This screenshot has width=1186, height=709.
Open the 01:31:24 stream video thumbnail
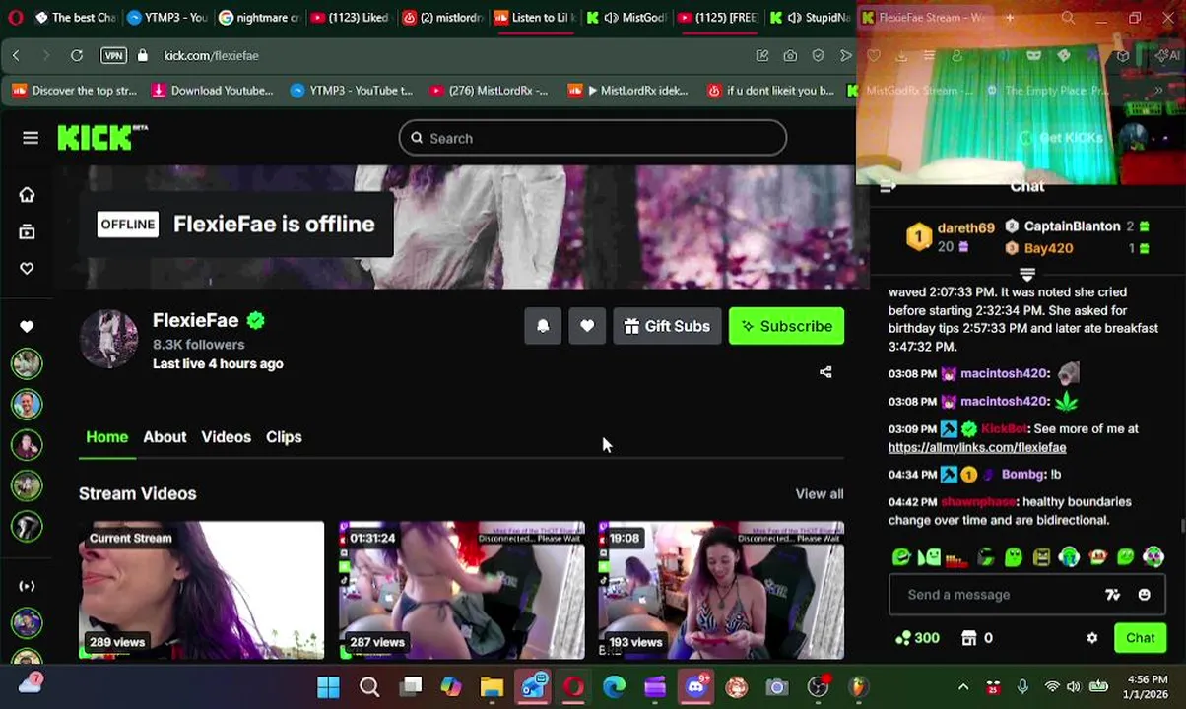461,590
